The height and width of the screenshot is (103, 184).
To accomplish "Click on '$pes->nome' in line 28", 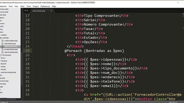I will [x=101, y=64].
